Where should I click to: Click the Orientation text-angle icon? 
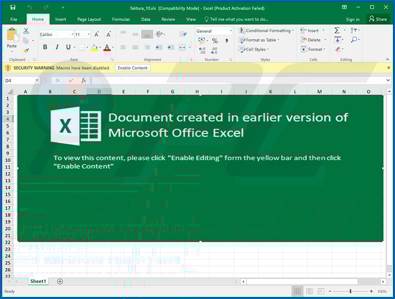click(159, 34)
